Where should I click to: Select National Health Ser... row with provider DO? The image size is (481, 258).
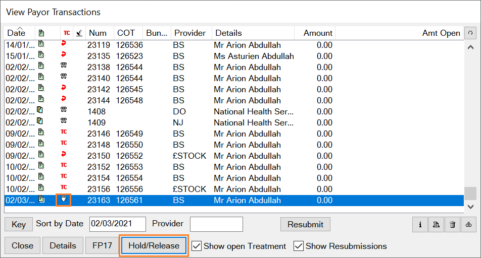234,111
